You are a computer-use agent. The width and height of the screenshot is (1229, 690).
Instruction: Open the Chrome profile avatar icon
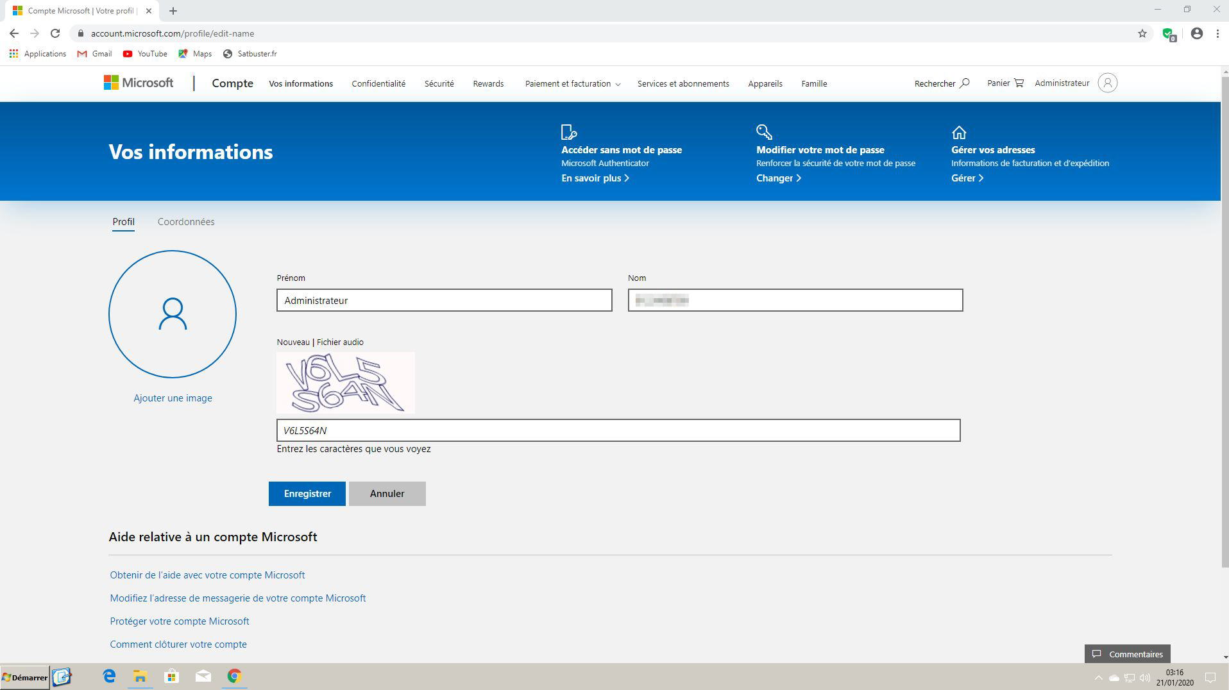click(x=1196, y=33)
